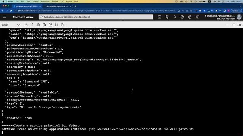Click the "resourceGroup" line in terminal output
This screenshot has height=136, width=243.
click(73, 60)
